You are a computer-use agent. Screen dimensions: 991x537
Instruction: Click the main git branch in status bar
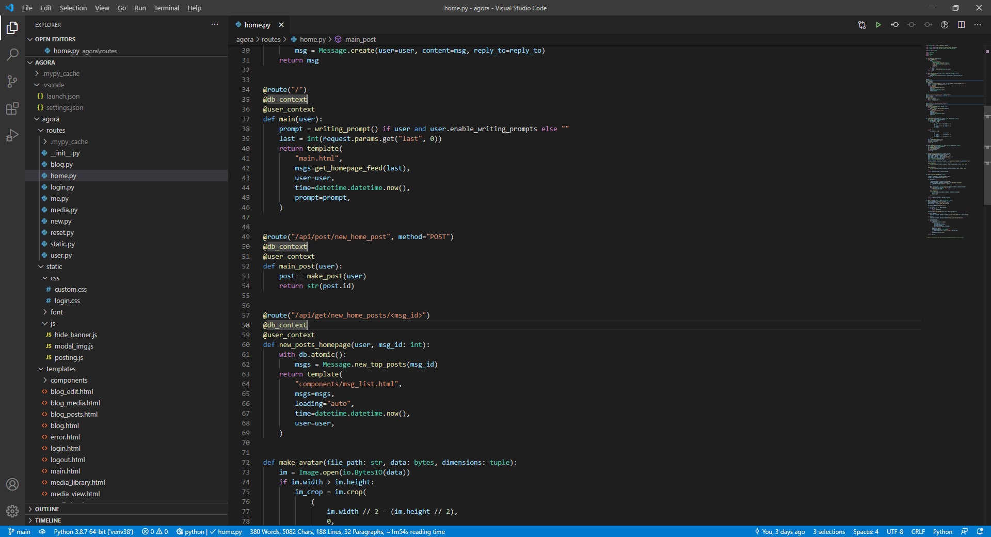tap(20, 531)
